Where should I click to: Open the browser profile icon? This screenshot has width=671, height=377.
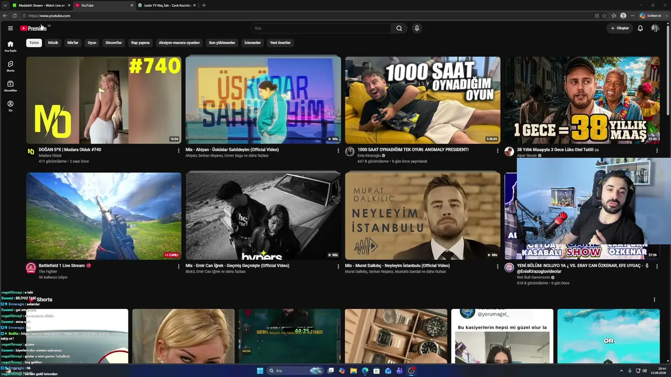coord(623,16)
